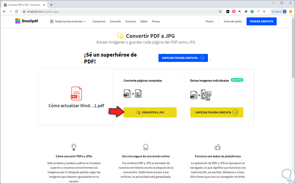295x184 pixels.
Task: Click the black URL extension icon
Action: click(228, 11)
